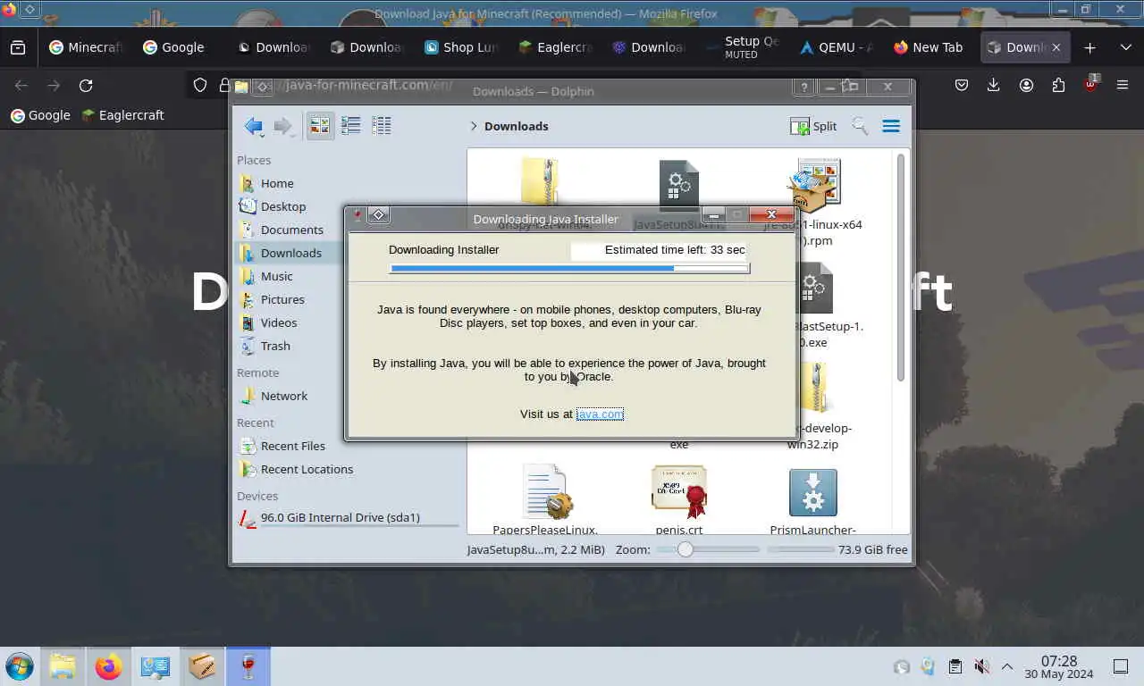Screen dimensions: 1144x686
Task: Go back in Dolphin using the blue arrow
Action: pyautogui.click(x=254, y=126)
